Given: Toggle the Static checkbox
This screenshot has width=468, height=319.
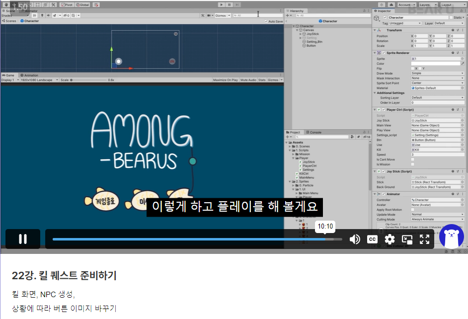Looking at the screenshot, I should (x=451, y=17).
